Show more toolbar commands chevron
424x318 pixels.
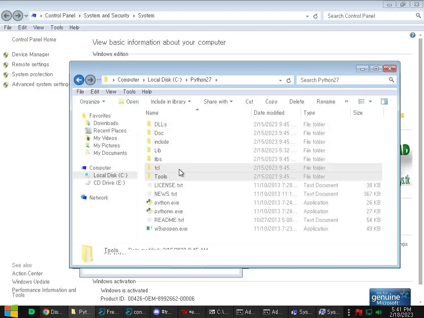[347, 101]
